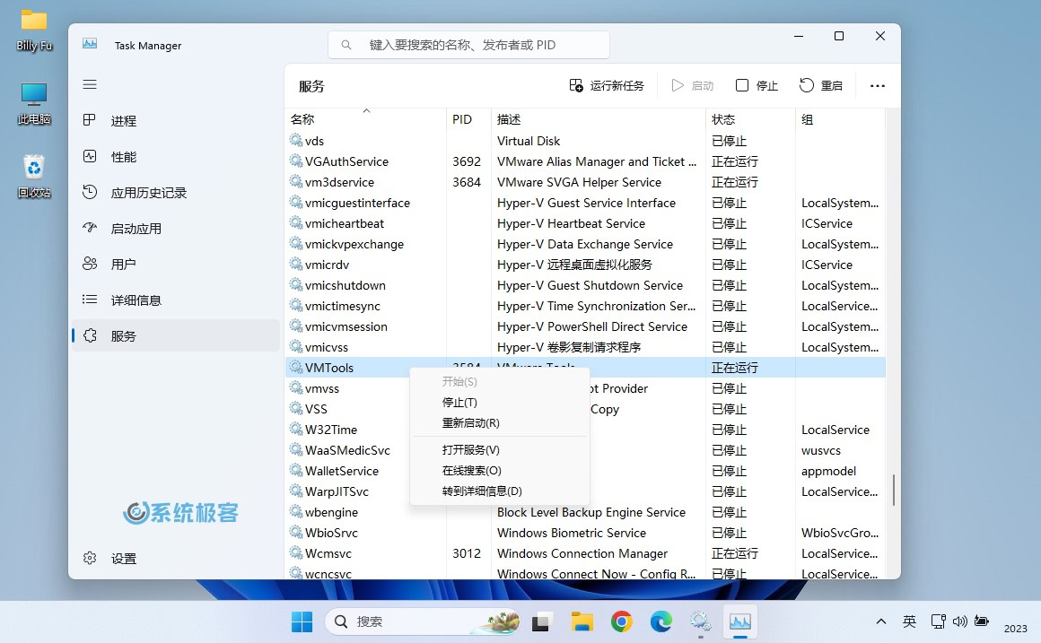Choose 重新启动(R) in context menu
1041x643 pixels.
[x=500, y=422]
